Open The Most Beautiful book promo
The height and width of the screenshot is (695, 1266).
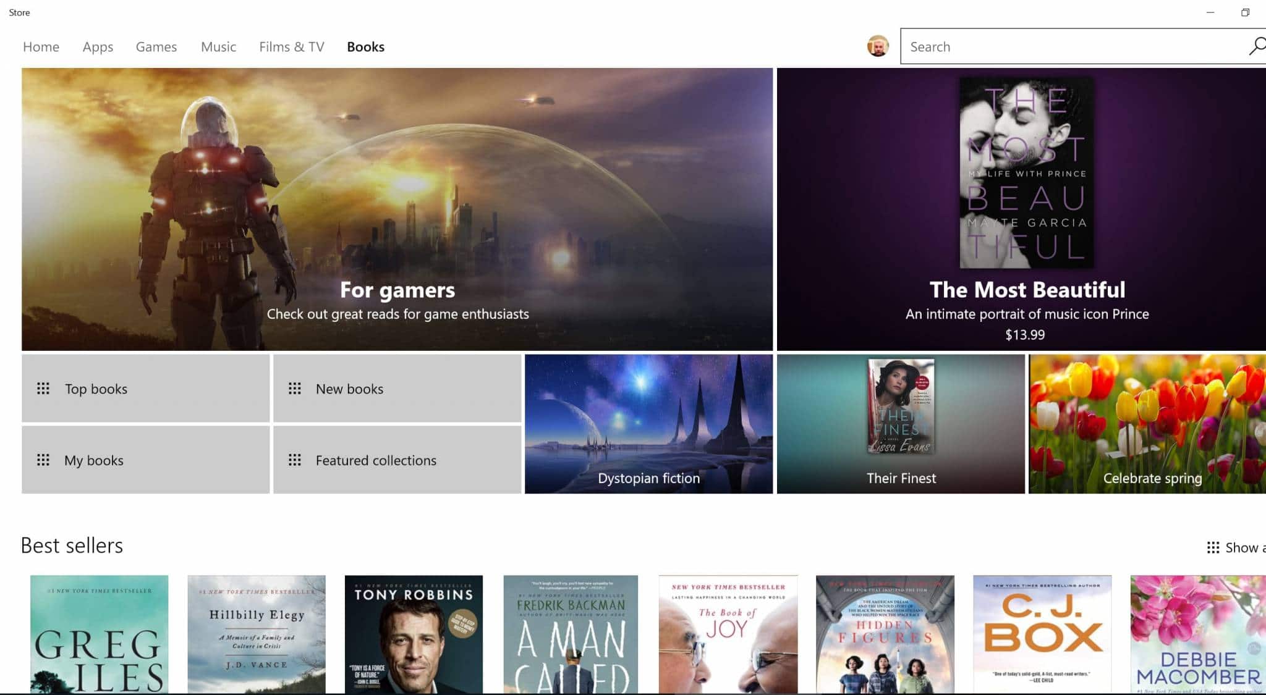[1021, 209]
